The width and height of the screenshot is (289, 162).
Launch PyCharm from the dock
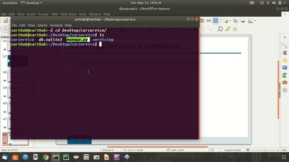pyautogui.click(x=66, y=157)
